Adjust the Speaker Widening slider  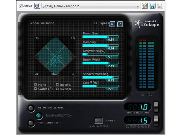(100, 77)
